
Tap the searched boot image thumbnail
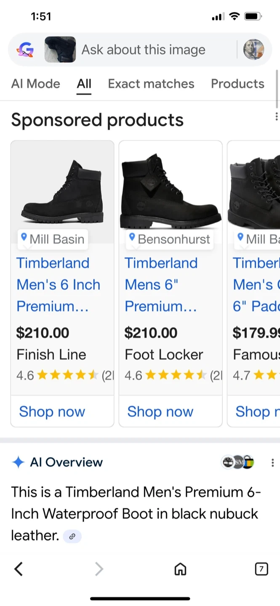point(60,50)
